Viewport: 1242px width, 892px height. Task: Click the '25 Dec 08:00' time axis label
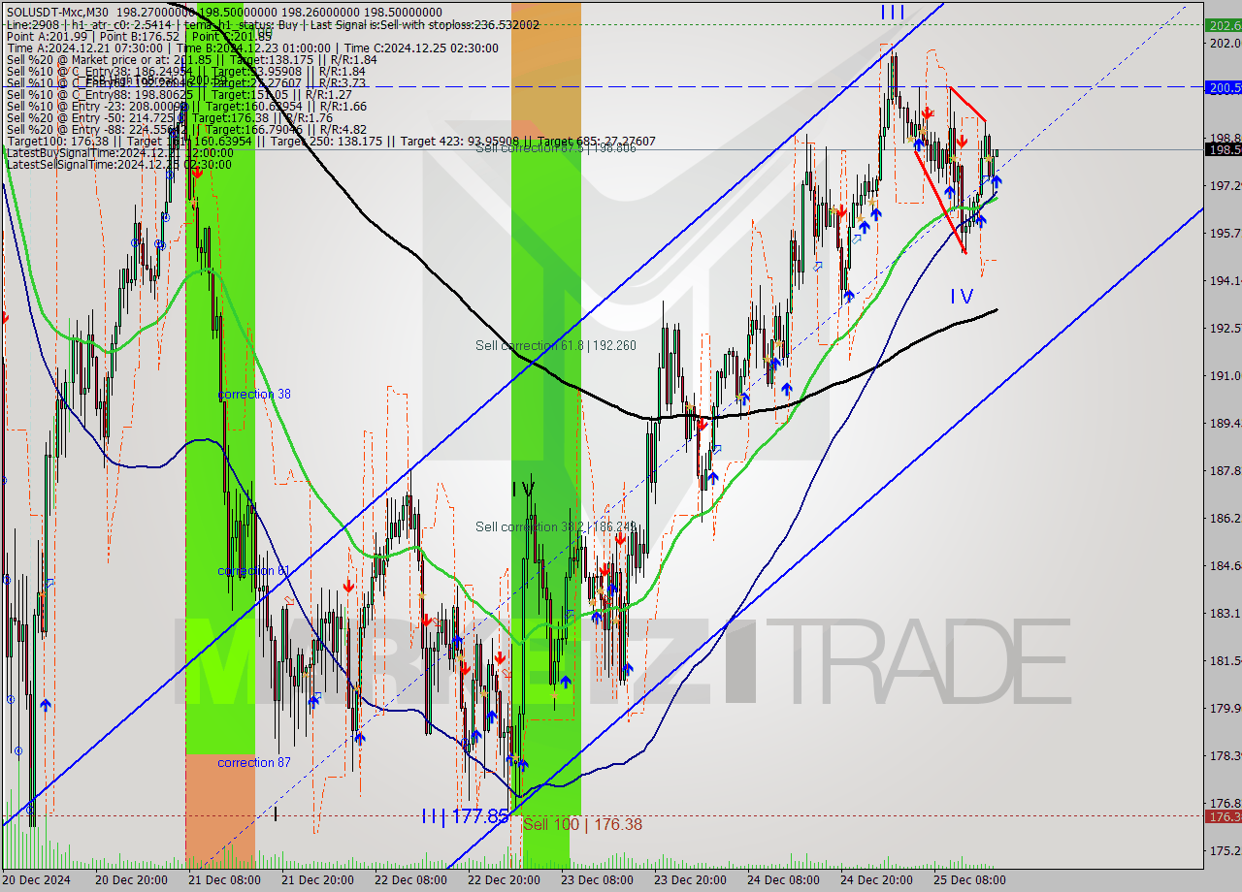click(x=969, y=880)
